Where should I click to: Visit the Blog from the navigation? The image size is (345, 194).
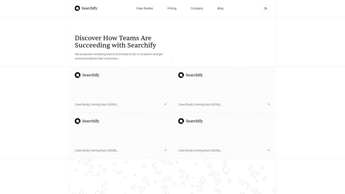pos(220,8)
